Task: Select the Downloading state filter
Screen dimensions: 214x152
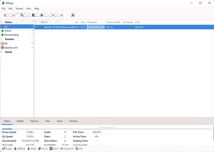Action: 11,35
